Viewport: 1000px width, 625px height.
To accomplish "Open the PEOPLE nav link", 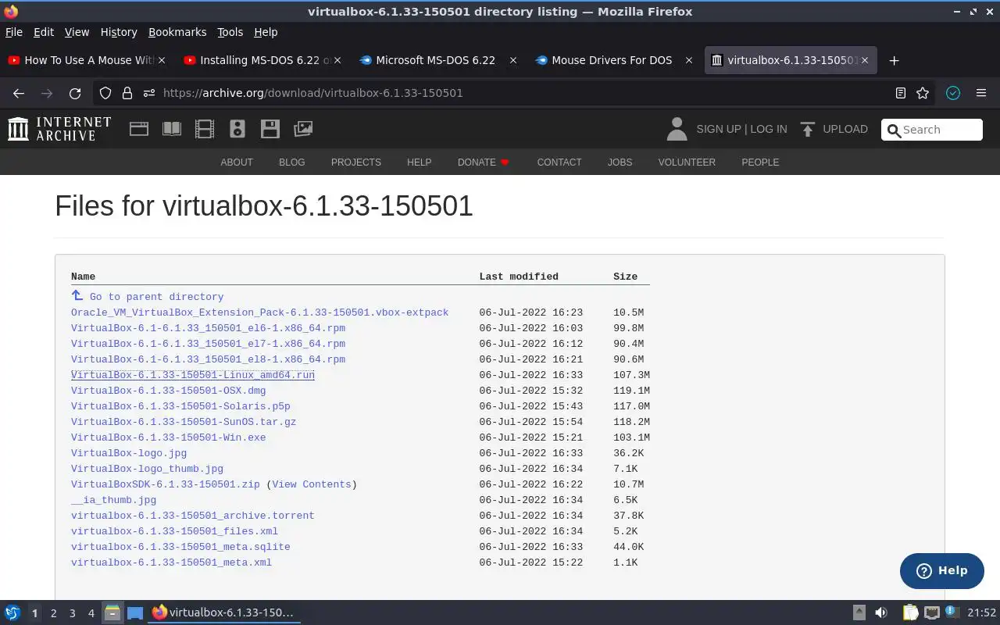I will click(x=760, y=162).
